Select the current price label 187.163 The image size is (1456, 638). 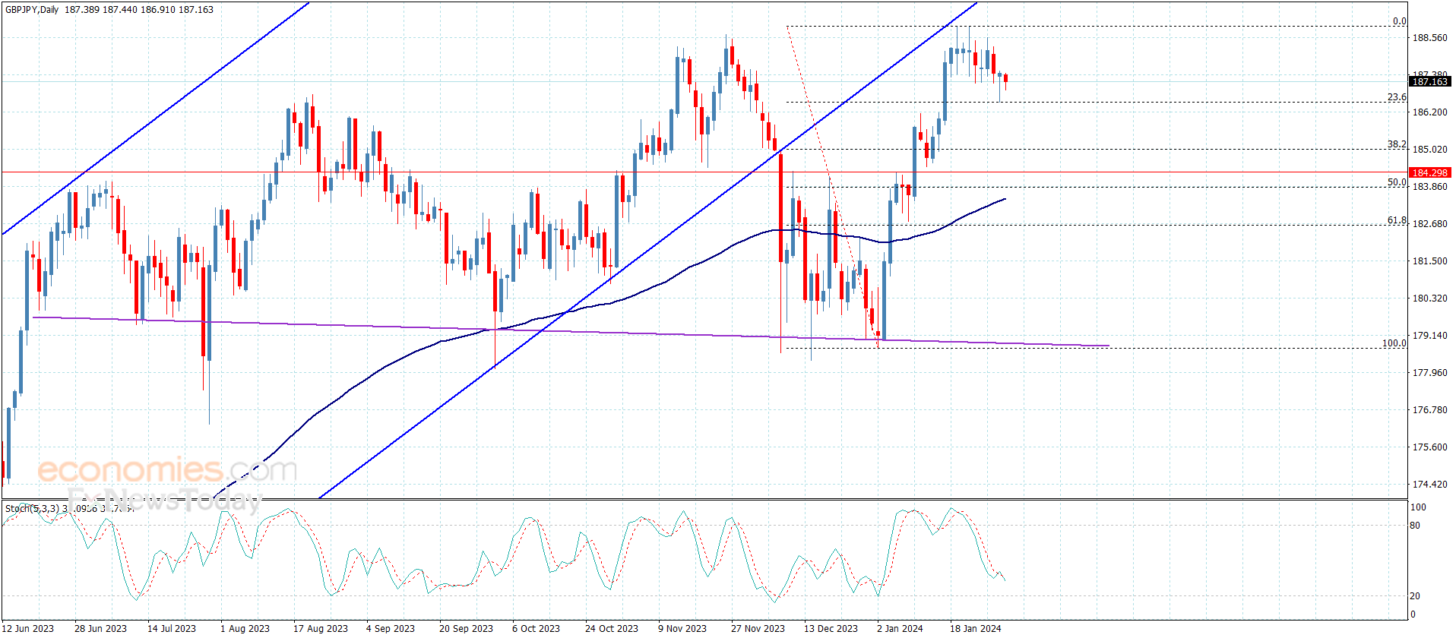(x=1429, y=81)
